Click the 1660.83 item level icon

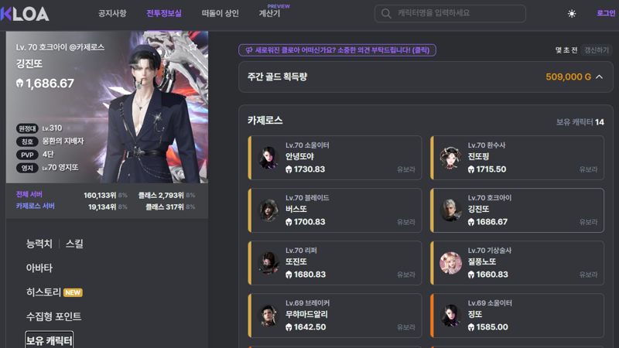coord(471,275)
